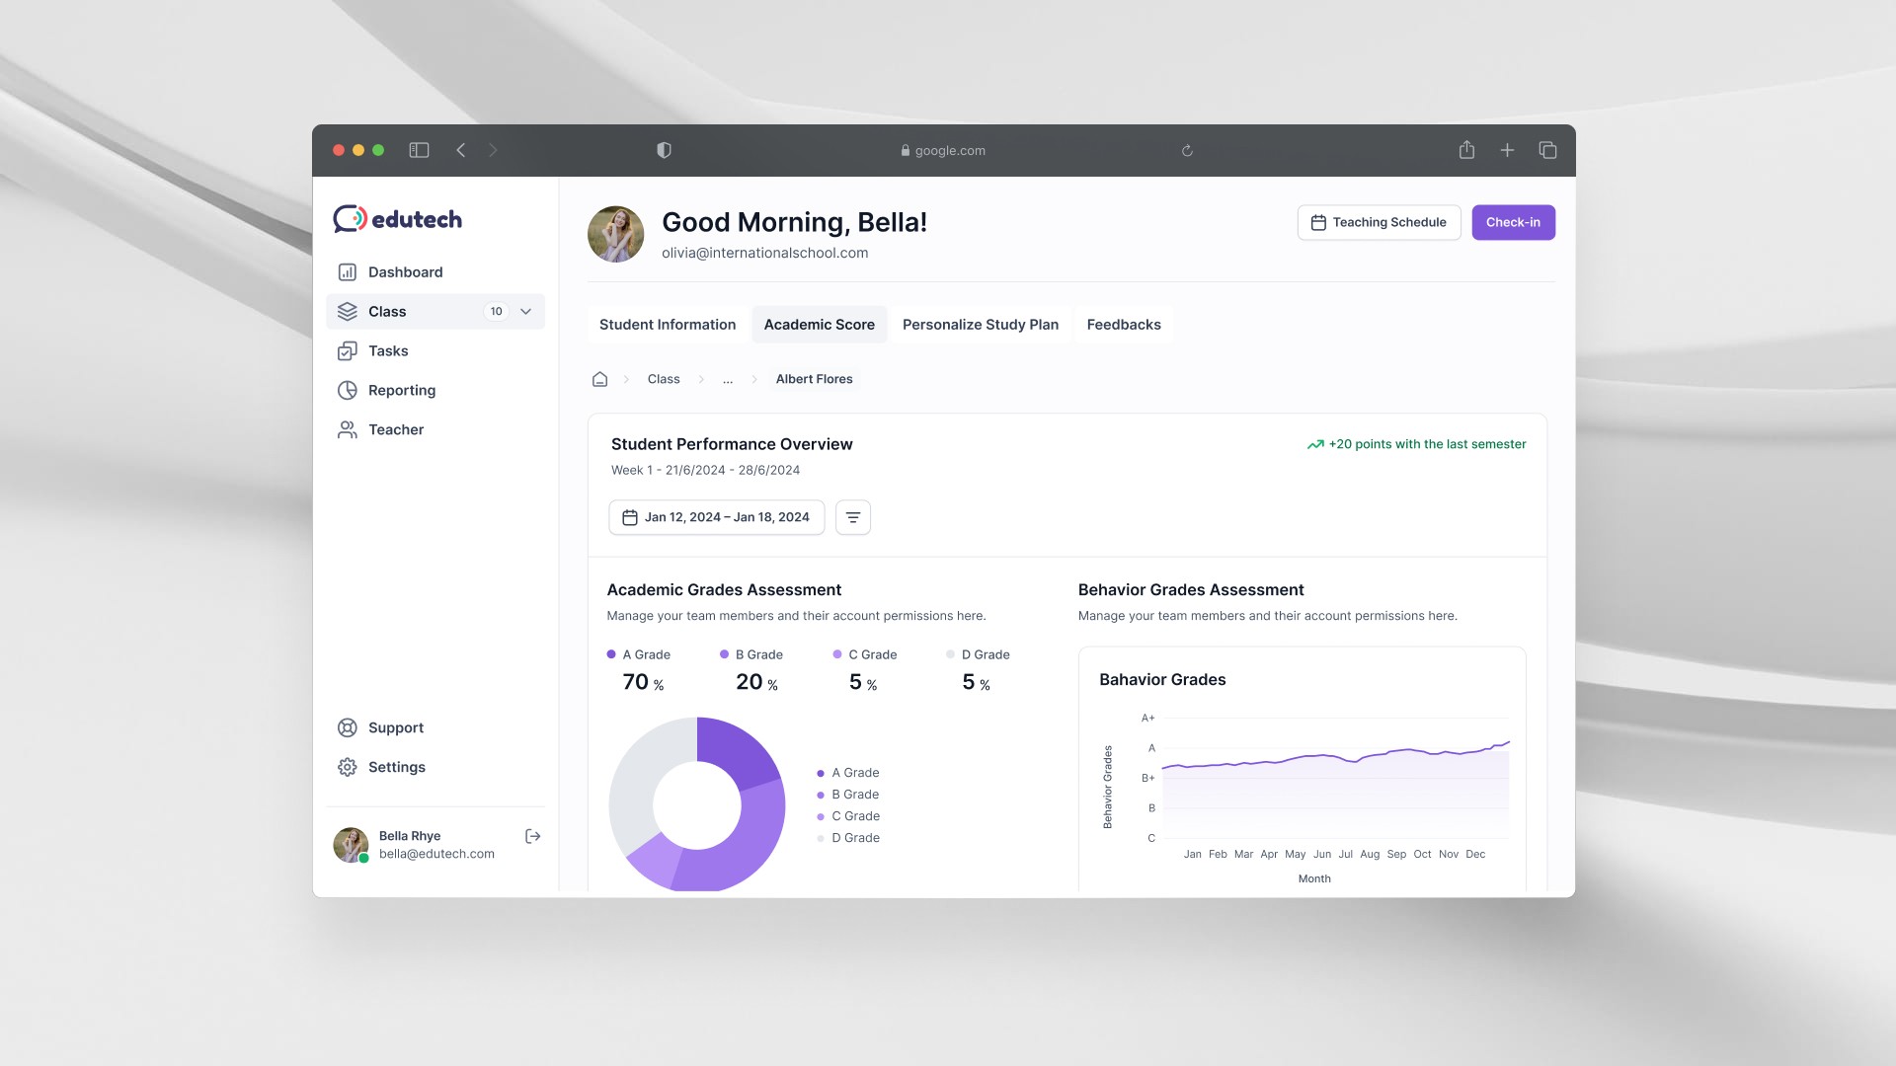Click Bella's profile avatar picture

pos(615,234)
